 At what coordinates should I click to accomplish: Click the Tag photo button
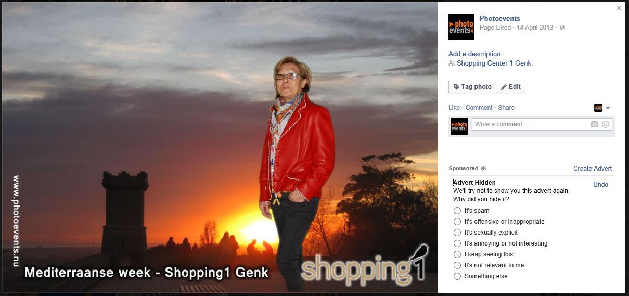pos(472,87)
